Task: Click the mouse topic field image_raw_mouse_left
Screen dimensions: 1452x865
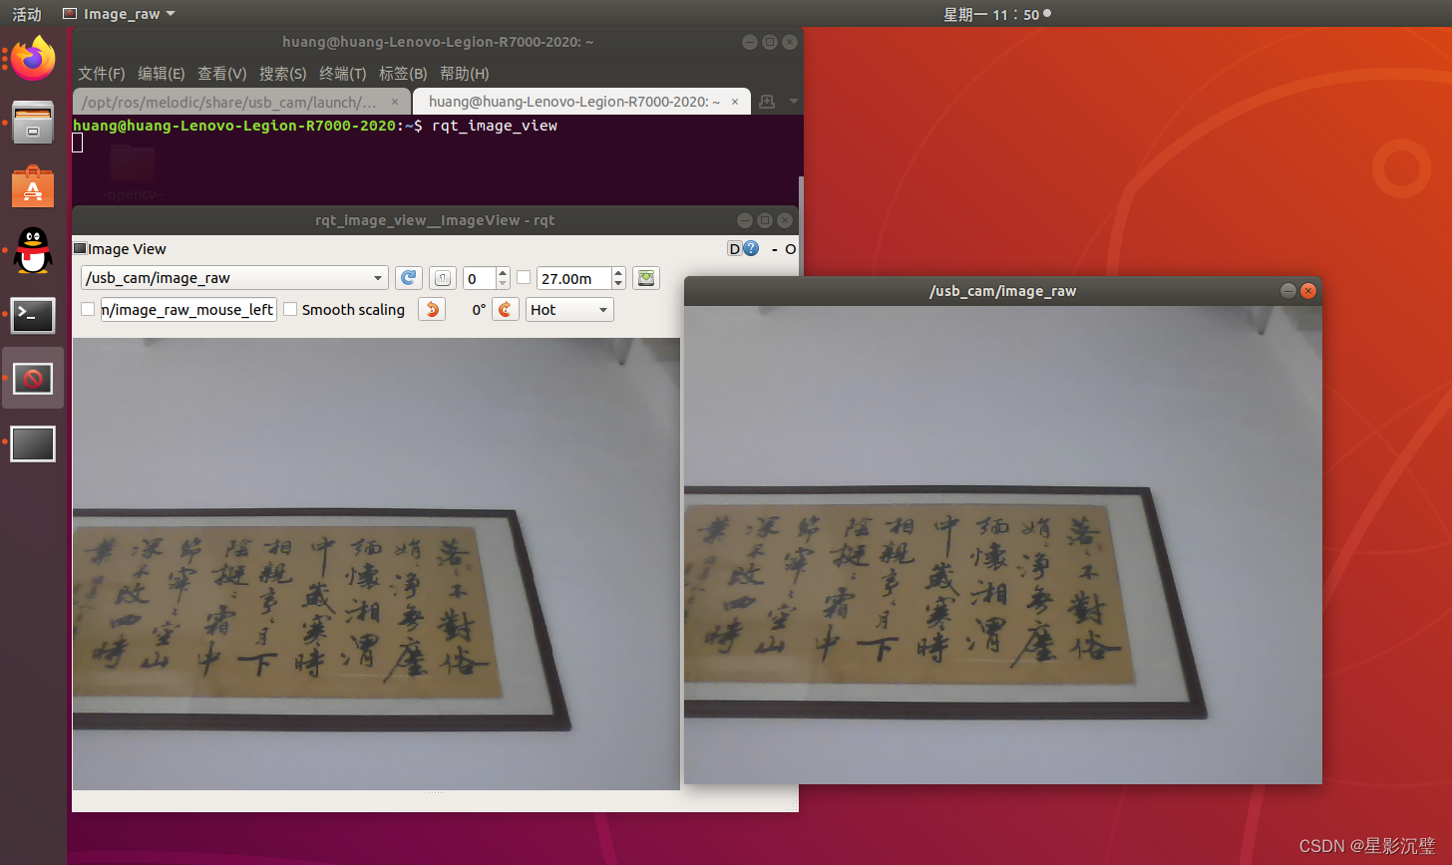Action: [188, 309]
